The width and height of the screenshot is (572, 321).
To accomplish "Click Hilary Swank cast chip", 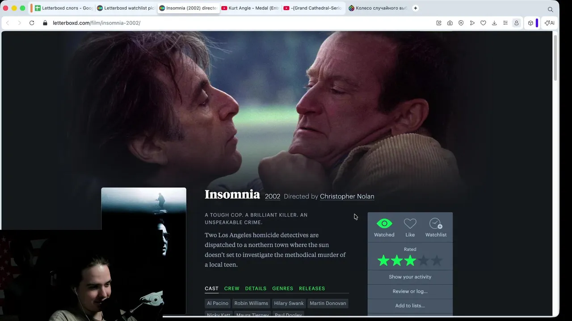I will (289, 303).
